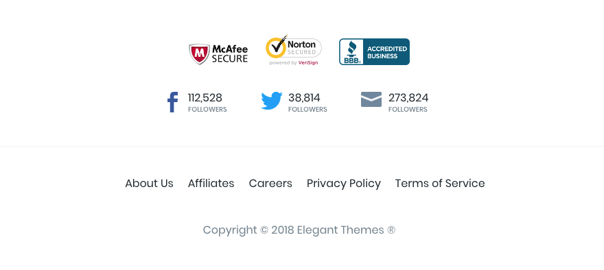
Task: Go to the Affiliates page
Action: pos(211,184)
